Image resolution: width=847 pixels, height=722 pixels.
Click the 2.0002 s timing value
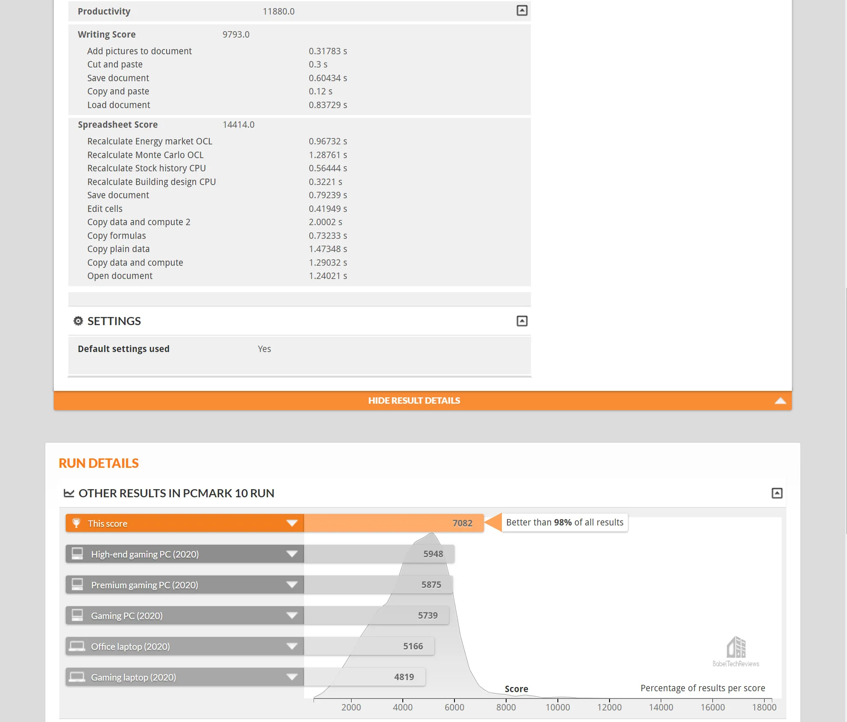(325, 222)
